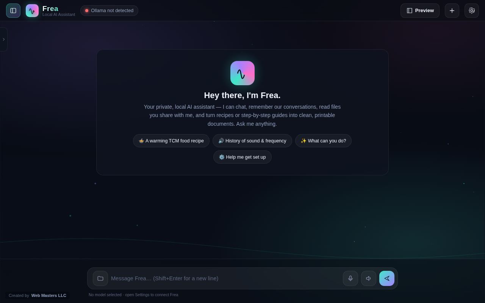The height and width of the screenshot is (303, 485).
Task: Click the Frea title text
Action: pyautogui.click(x=50, y=8)
